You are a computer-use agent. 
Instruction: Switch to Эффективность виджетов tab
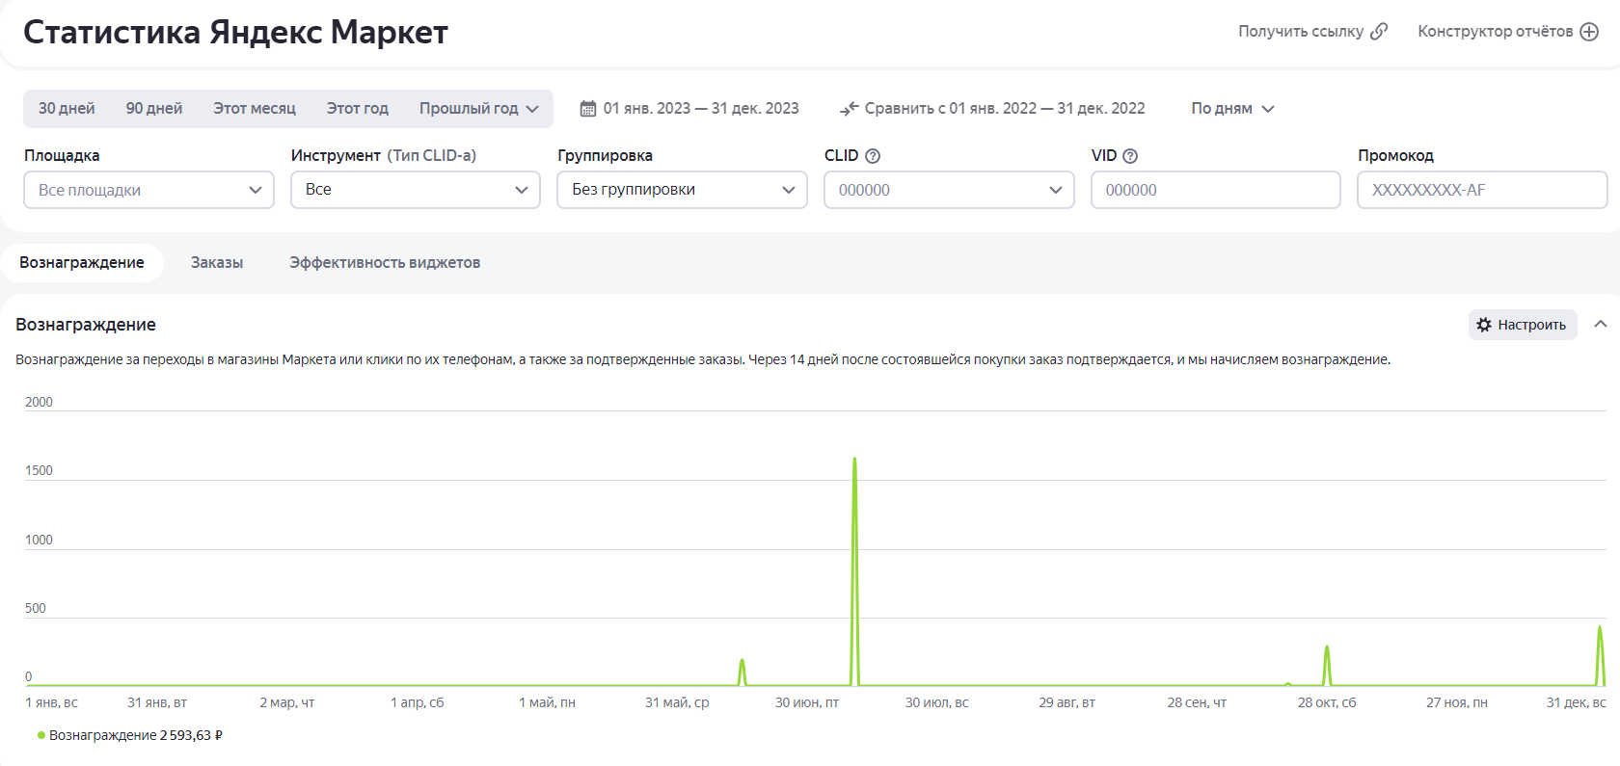(385, 262)
